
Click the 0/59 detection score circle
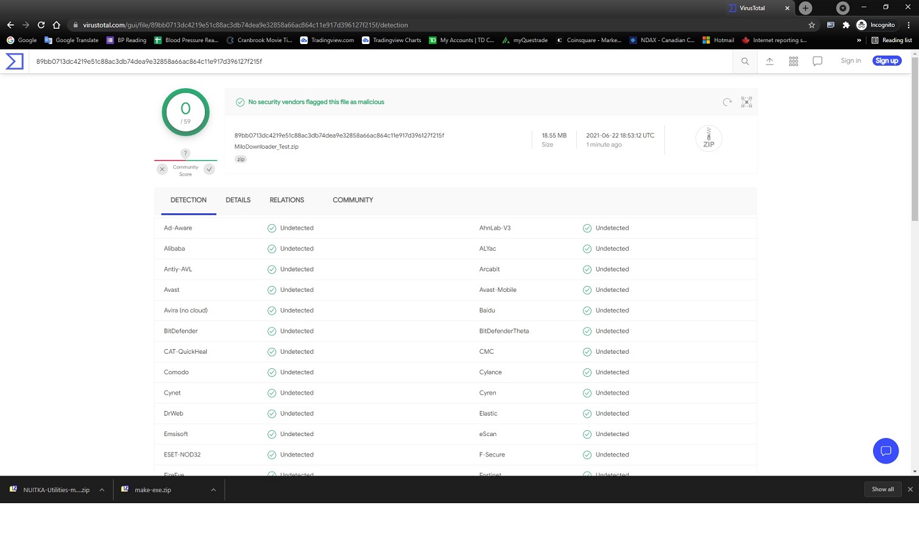(186, 112)
